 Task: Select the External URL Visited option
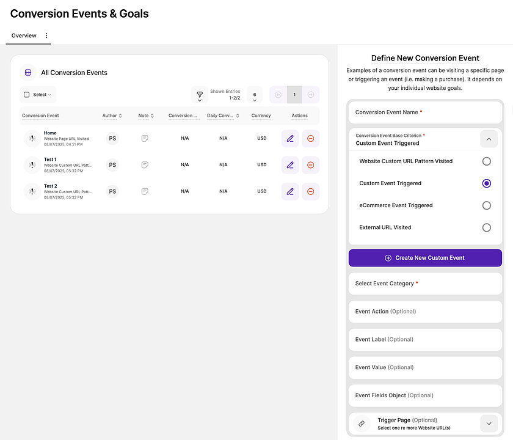[x=487, y=227]
